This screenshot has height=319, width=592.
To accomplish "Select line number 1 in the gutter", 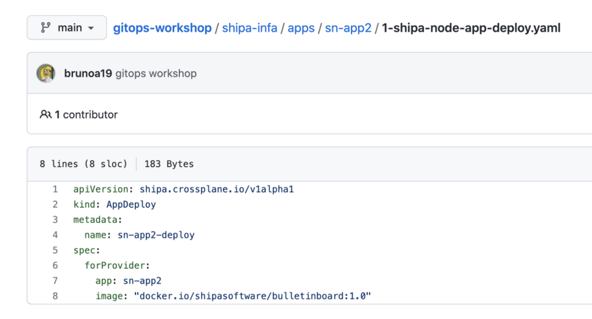I will pyautogui.click(x=55, y=189).
